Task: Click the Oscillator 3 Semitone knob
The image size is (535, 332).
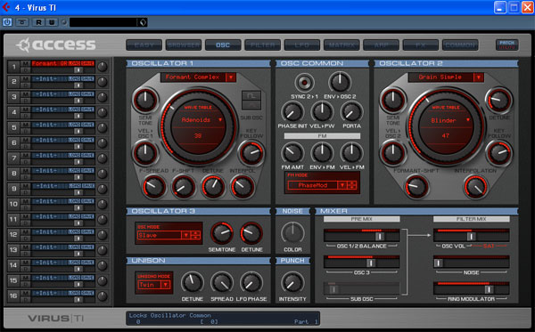Action: (222, 233)
